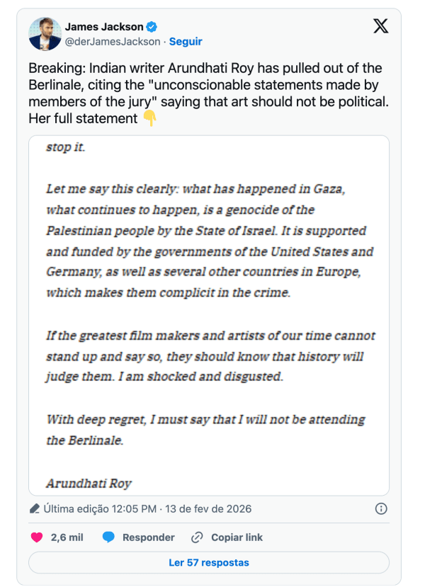Click the blue reply bubble icon

coord(108,537)
